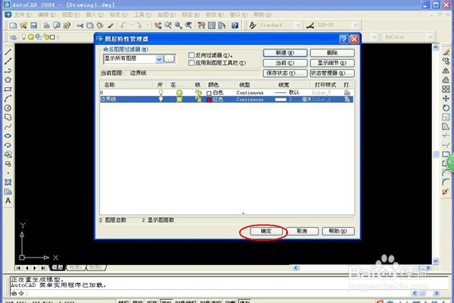Click the 删除 button

(332, 53)
